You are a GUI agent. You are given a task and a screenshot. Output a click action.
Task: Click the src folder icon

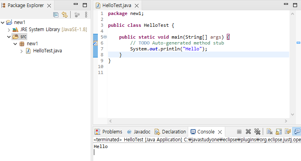(15, 37)
